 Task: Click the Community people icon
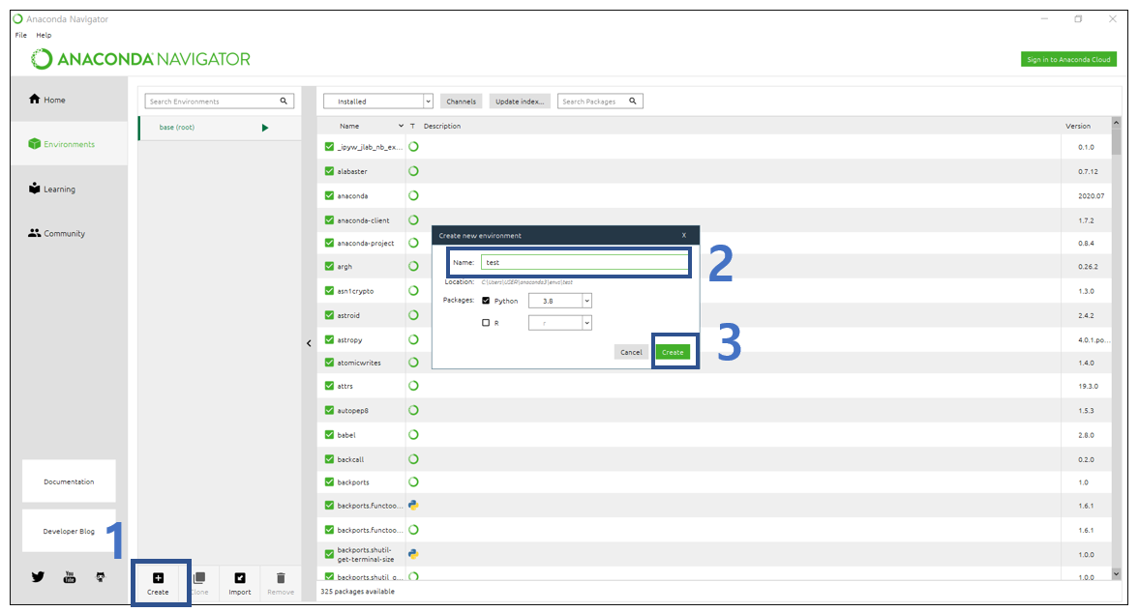pyautogui.click(x=34, y=233)
